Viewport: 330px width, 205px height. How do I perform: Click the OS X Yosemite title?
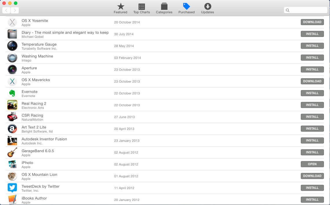click(x=35, y=20)
